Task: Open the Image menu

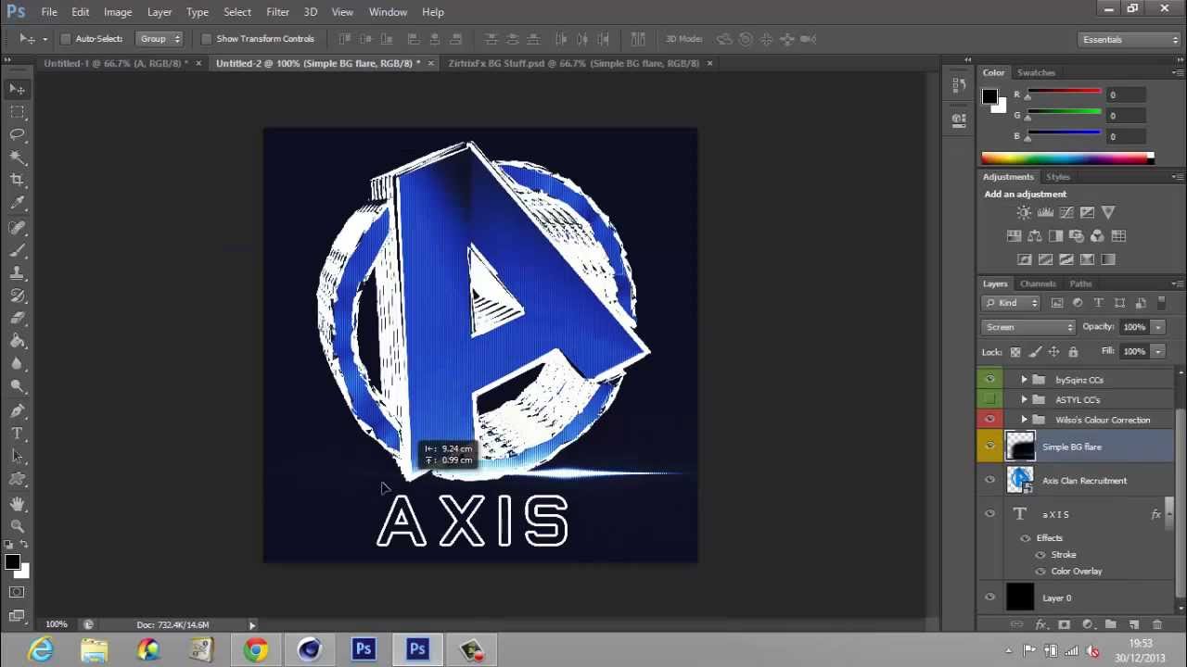Action: pos(118,12)
